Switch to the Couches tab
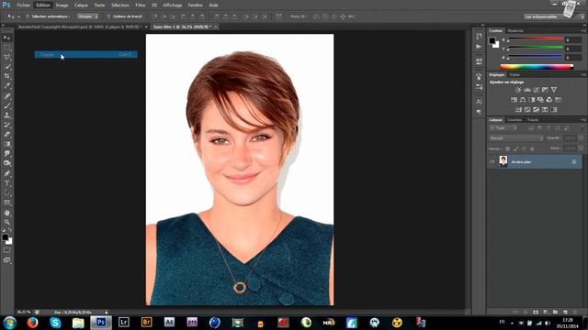Screen dimensions: 588x330 click(514, 120)
